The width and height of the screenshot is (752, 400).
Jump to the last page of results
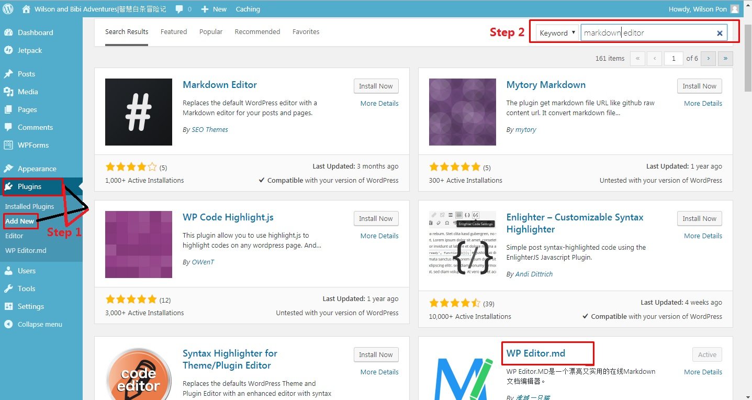tap(725, 59)
